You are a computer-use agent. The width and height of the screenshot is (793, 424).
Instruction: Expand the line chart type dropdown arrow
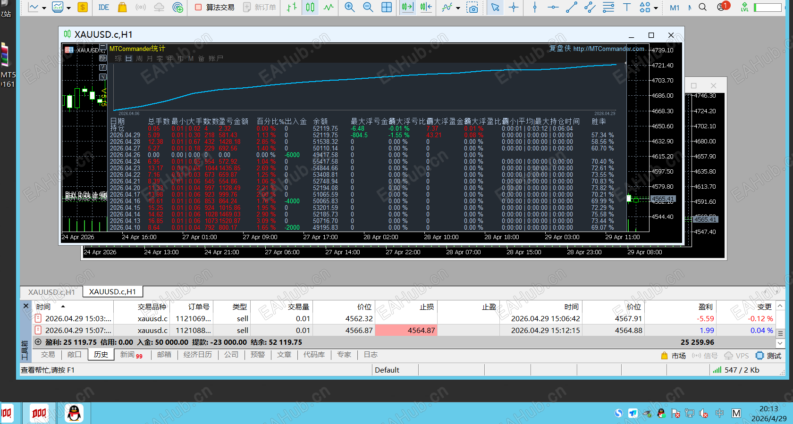[x=44, y=8]
